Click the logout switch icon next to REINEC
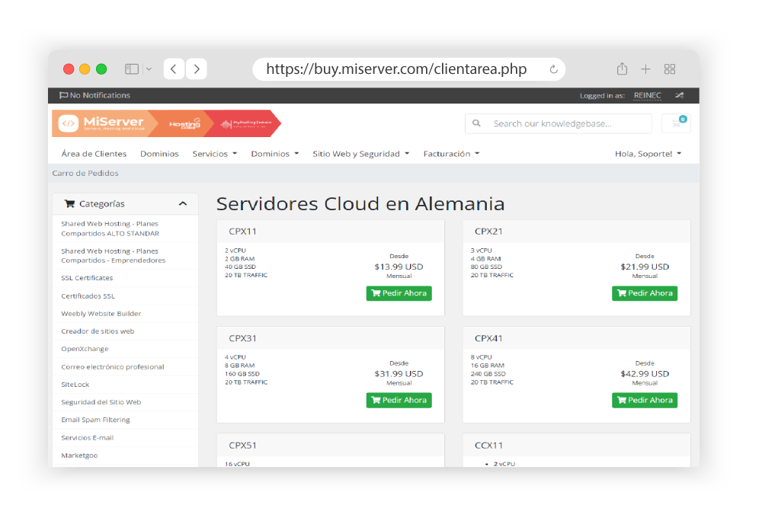Viewport: 762px width, 524px height. (x=679, y=95)
